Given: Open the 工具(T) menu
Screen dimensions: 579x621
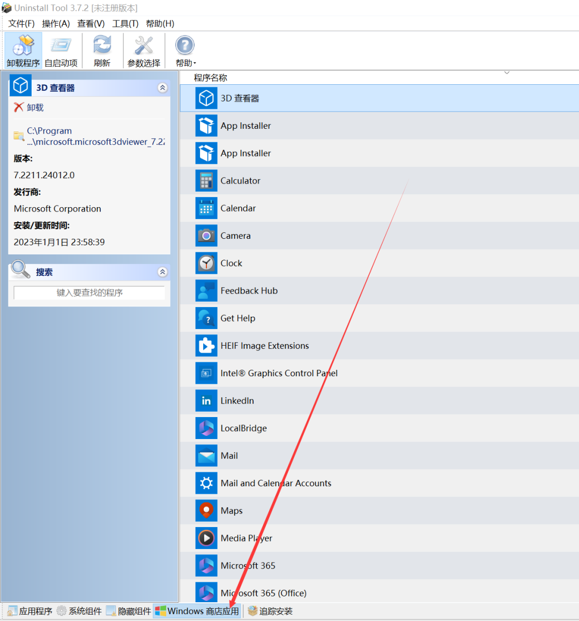Looking at the screenshot, I should pyautogui.click(x=125, y=24).
